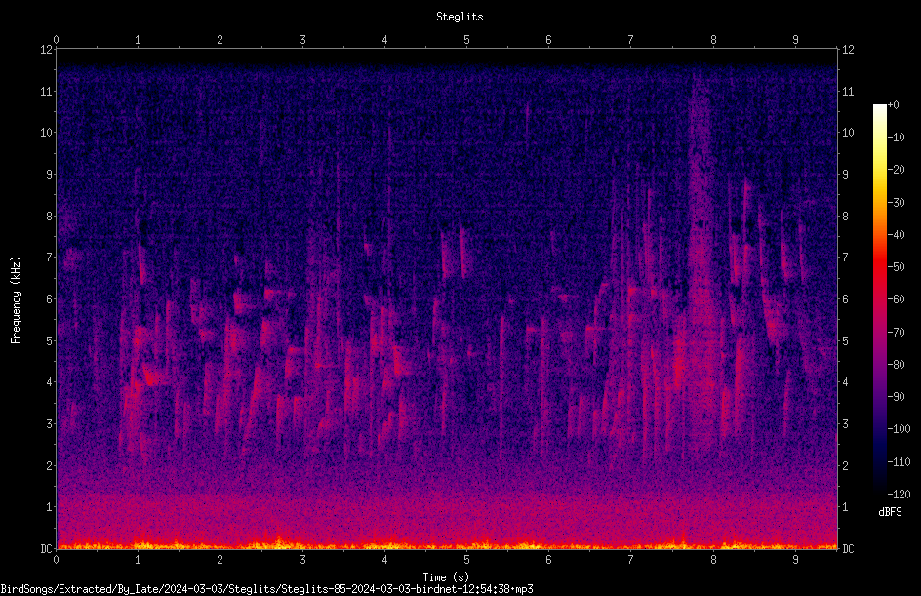Image resolution: width=921 pixels, height=596 pixels.
Task: Click the 3 second marker on bottom axis
Action: tap(302, 560)
